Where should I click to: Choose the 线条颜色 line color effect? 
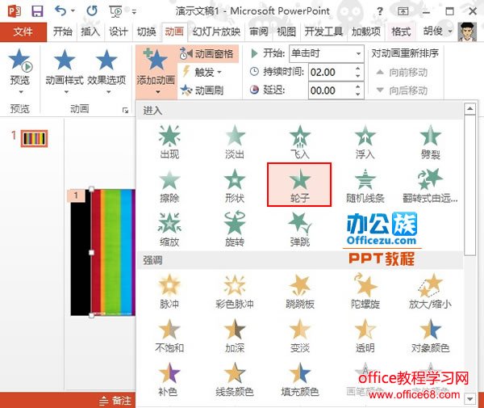point(235,379)
